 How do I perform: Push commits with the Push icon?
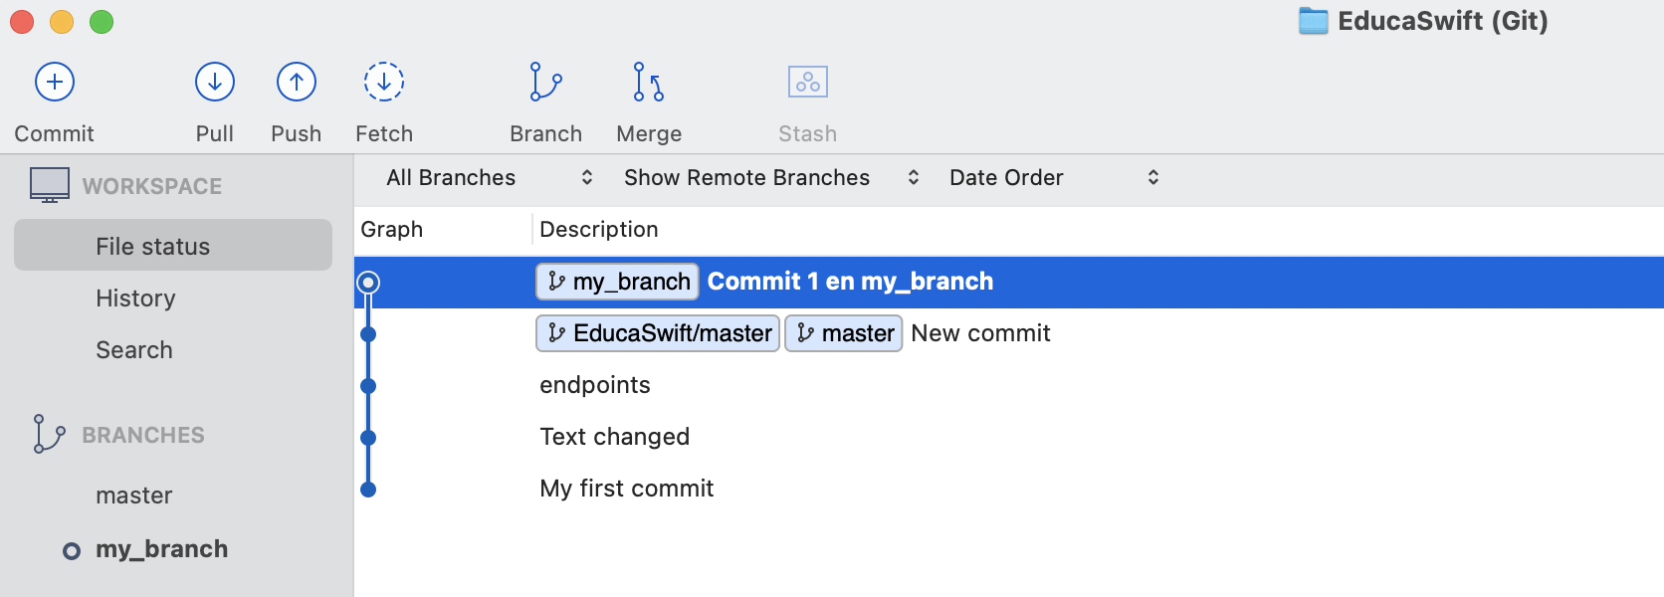(x=297, y=82)
